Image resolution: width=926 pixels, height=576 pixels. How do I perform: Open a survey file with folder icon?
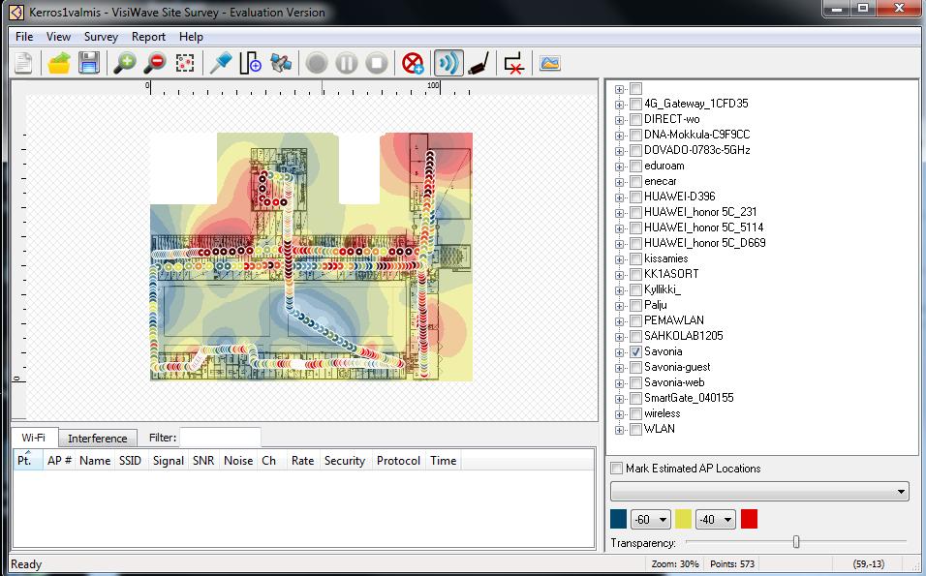click(59, 63)
